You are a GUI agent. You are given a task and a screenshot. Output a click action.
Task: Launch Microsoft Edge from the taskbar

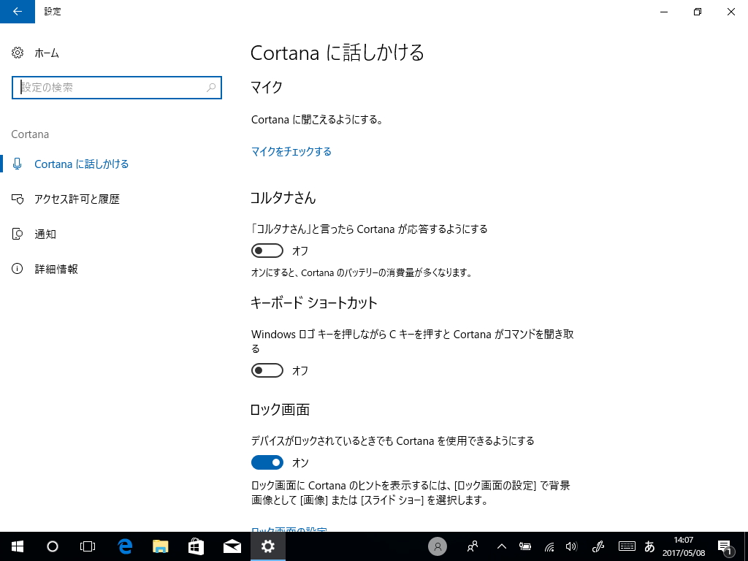click(x=124, y=546)
